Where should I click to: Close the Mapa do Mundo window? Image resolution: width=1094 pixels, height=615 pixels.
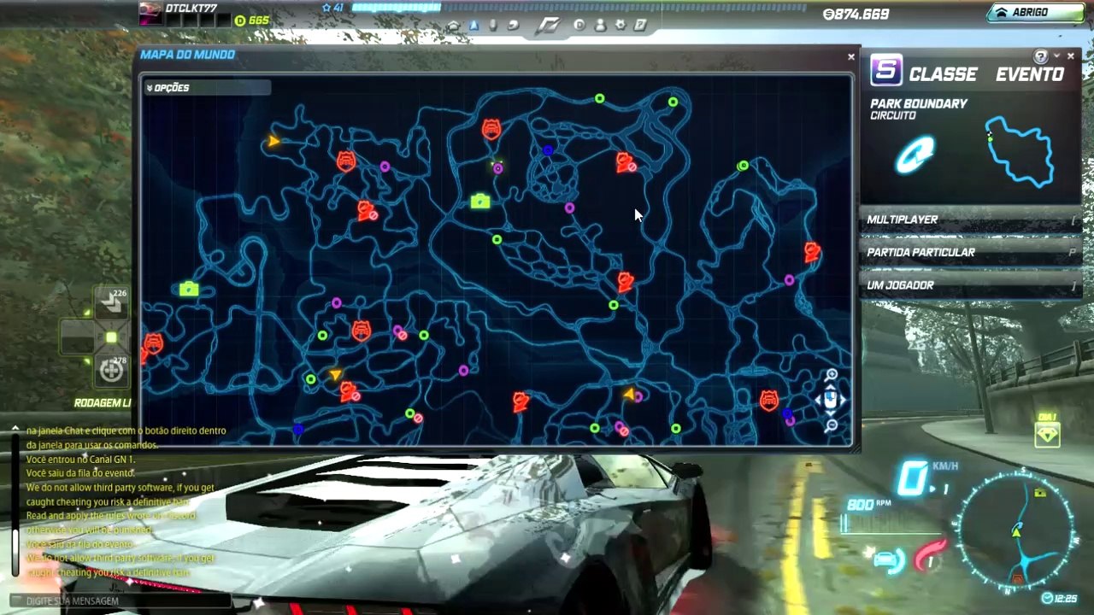(x=850, y=56)
